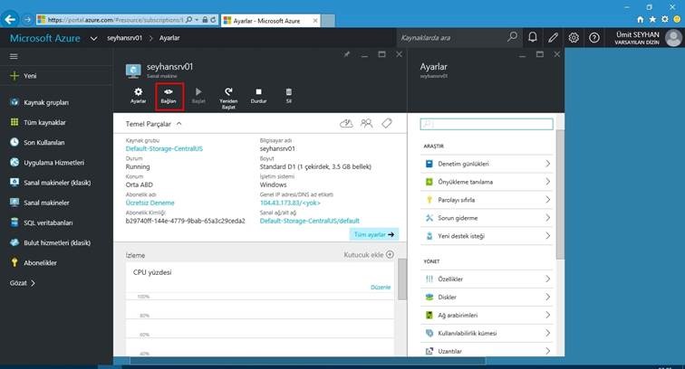Open Özellikler setting
685x369 pixels.
coord(487,279)
